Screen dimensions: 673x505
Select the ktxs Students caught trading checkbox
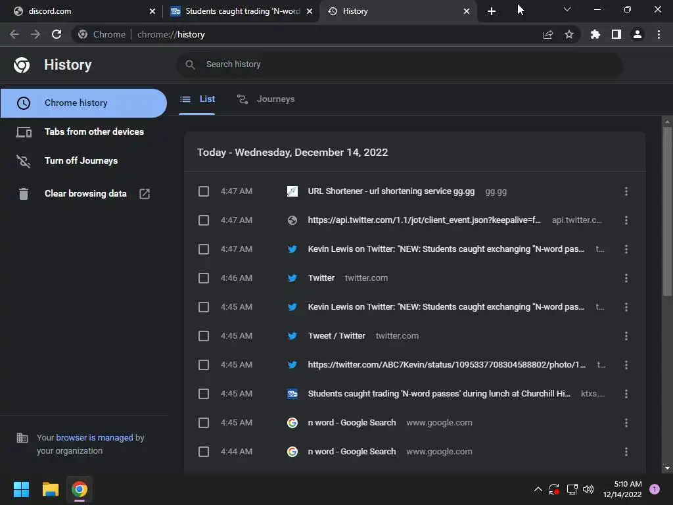pyautogui.click(x=204, y=394)
